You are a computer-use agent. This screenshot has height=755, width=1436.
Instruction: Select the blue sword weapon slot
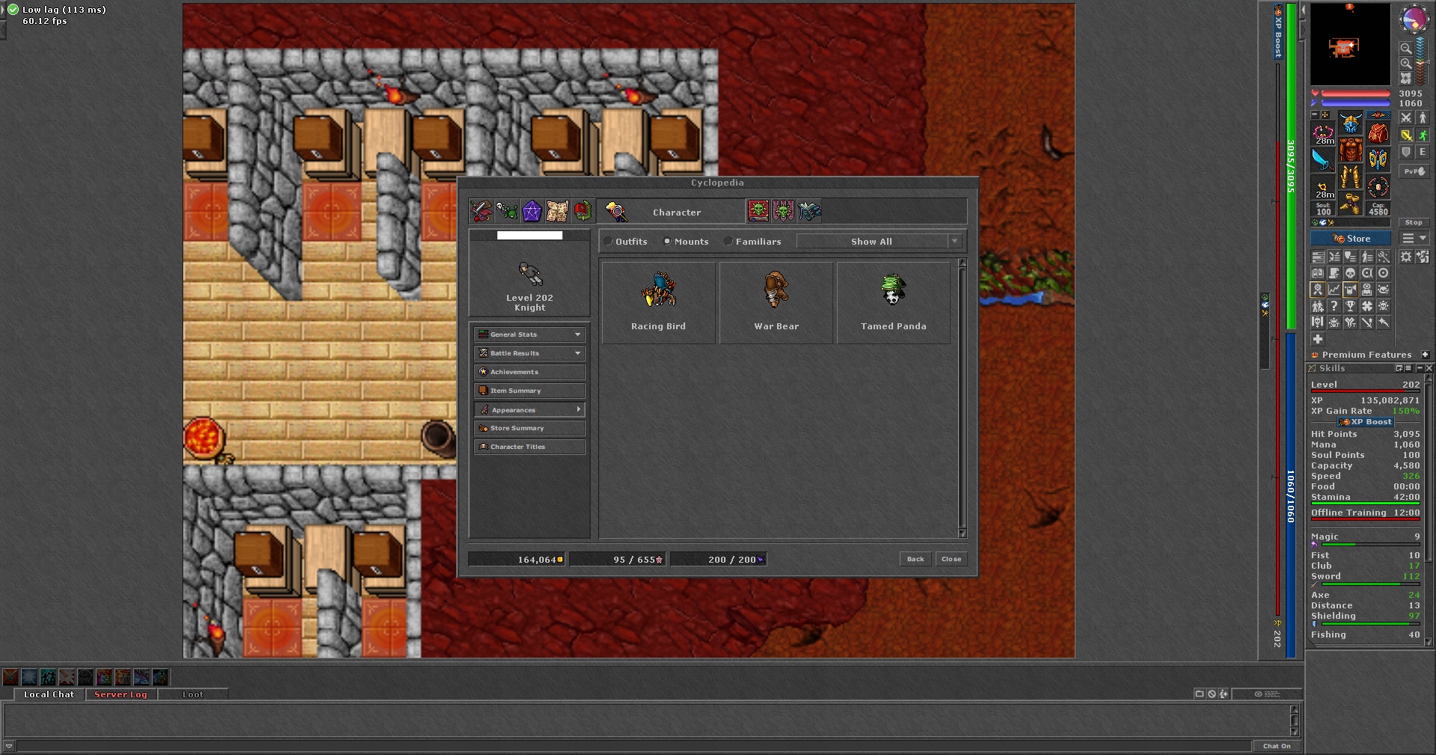coord(1323,160)
